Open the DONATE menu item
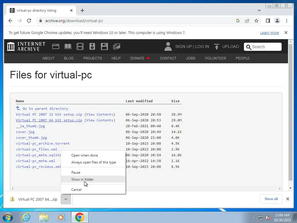This screenshot has width=297, height=223. click(140, 58)
